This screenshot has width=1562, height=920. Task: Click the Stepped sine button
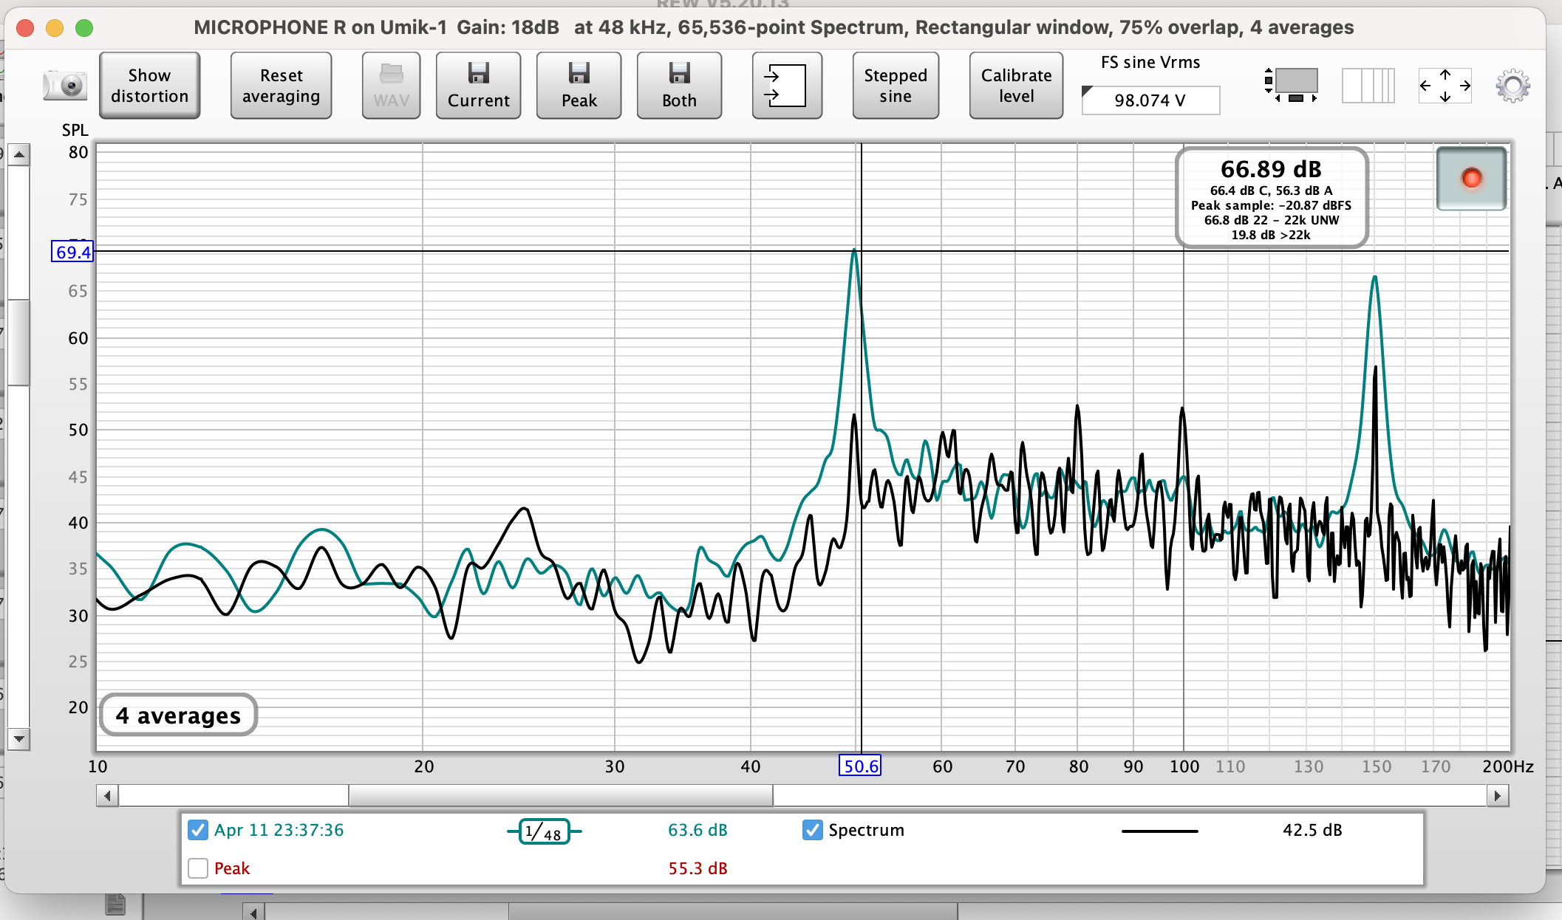[895, 86]
